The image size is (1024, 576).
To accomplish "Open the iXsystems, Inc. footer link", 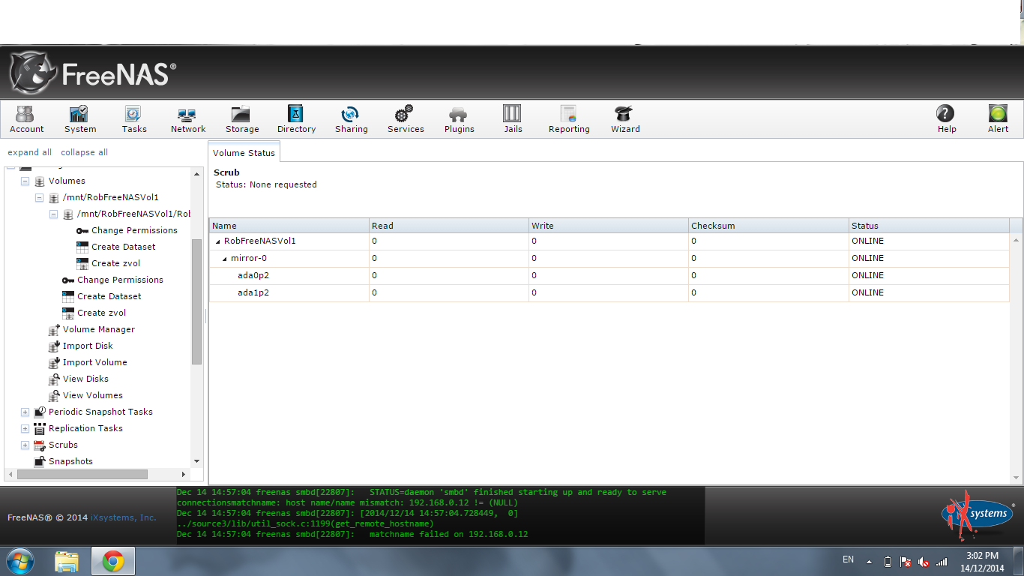I will pyautogui.click(x=124, y=517).
